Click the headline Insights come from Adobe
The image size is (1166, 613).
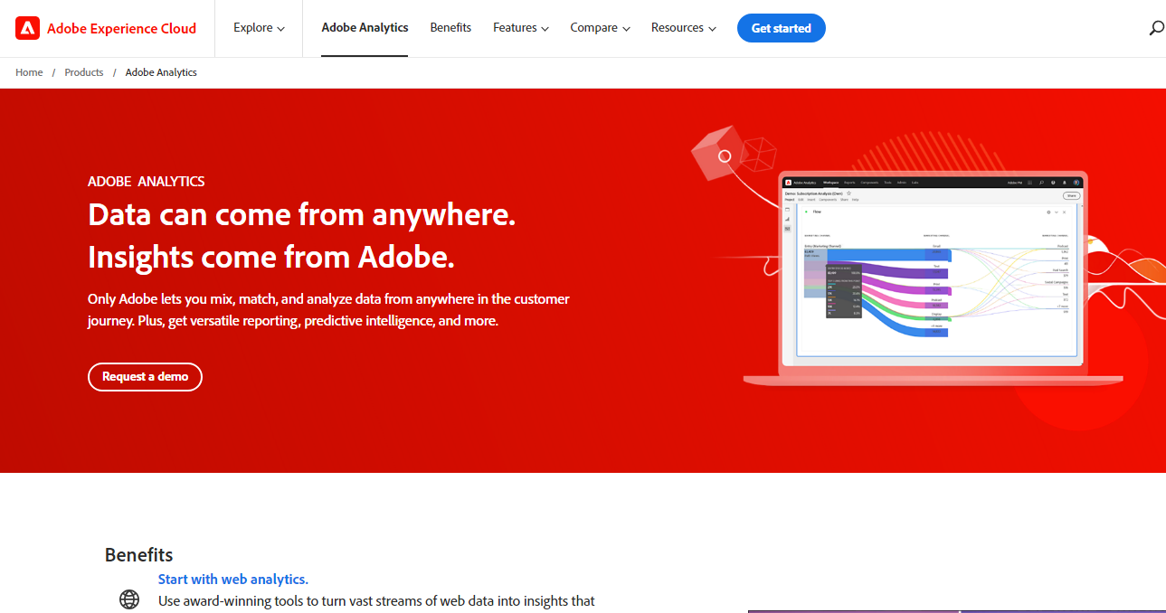pos(271,258)
